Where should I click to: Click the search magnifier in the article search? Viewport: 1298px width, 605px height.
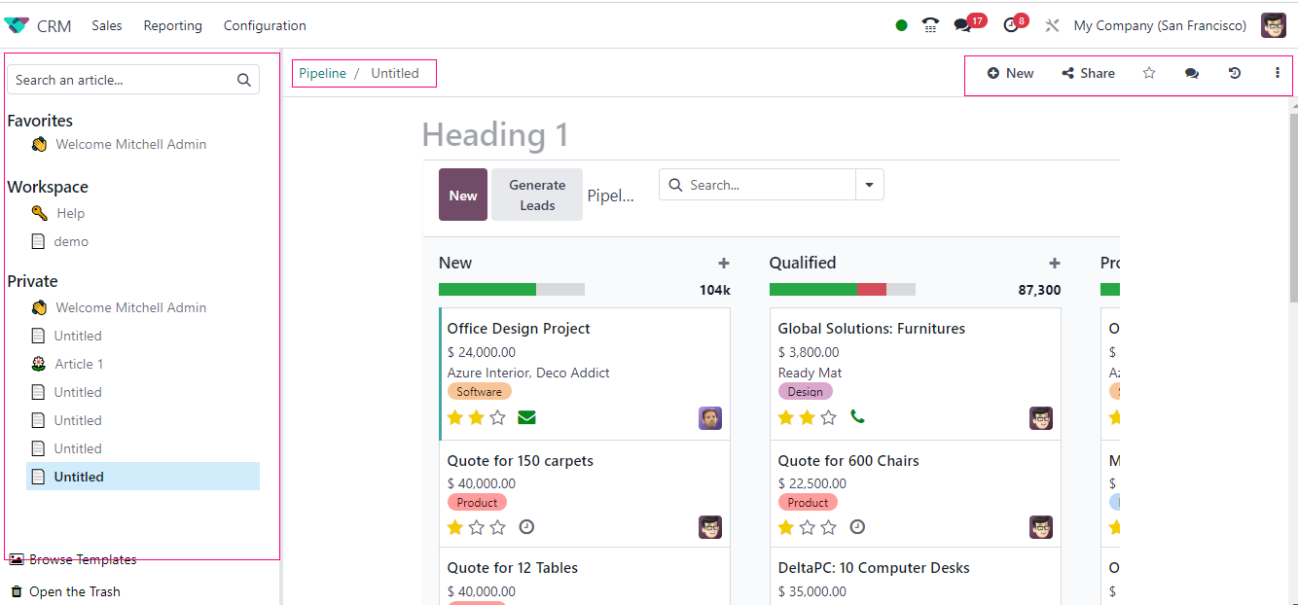coord(244,80)
